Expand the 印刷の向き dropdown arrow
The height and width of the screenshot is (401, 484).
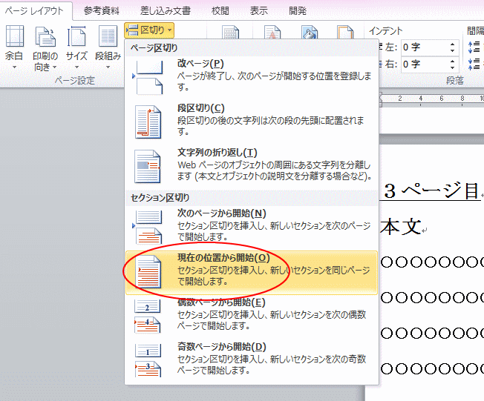click(x=55, y=67)
